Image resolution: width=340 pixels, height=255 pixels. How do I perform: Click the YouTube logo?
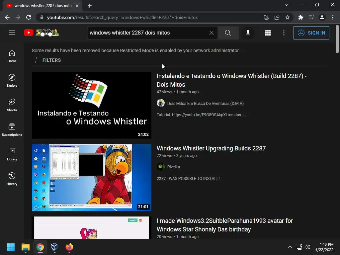[42, 33]
